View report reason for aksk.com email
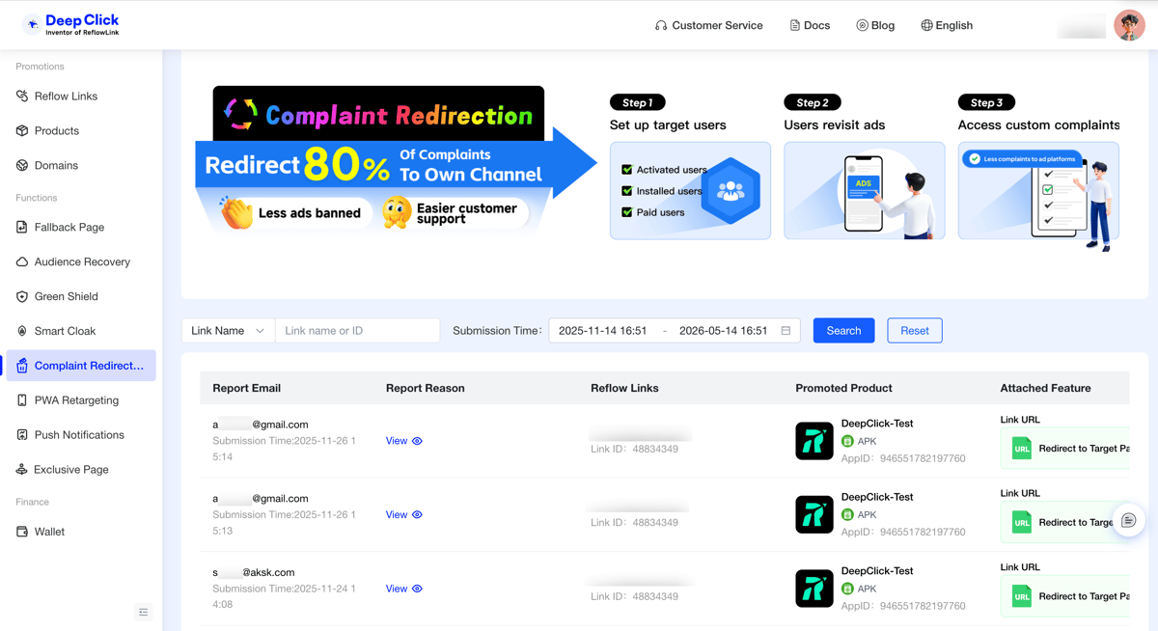The image size is (1158, 631). point(403,589)
